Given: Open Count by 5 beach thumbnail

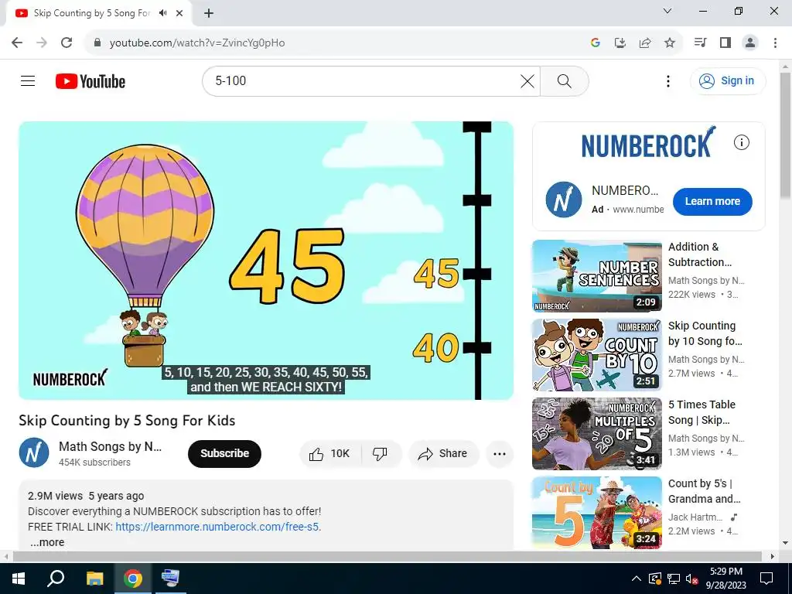Looking at the screenshot, I should (x=596, y=513).
